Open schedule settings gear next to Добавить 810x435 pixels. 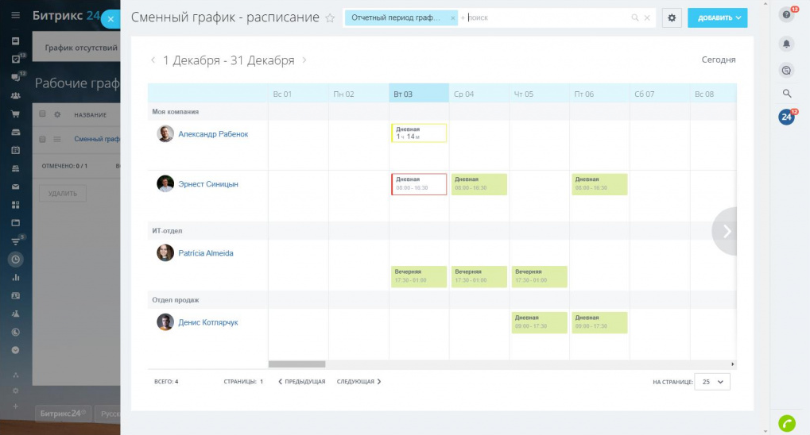pyautogui.click(x=672, y=17)
